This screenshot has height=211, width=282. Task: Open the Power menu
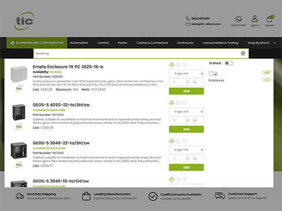point(122,43)
